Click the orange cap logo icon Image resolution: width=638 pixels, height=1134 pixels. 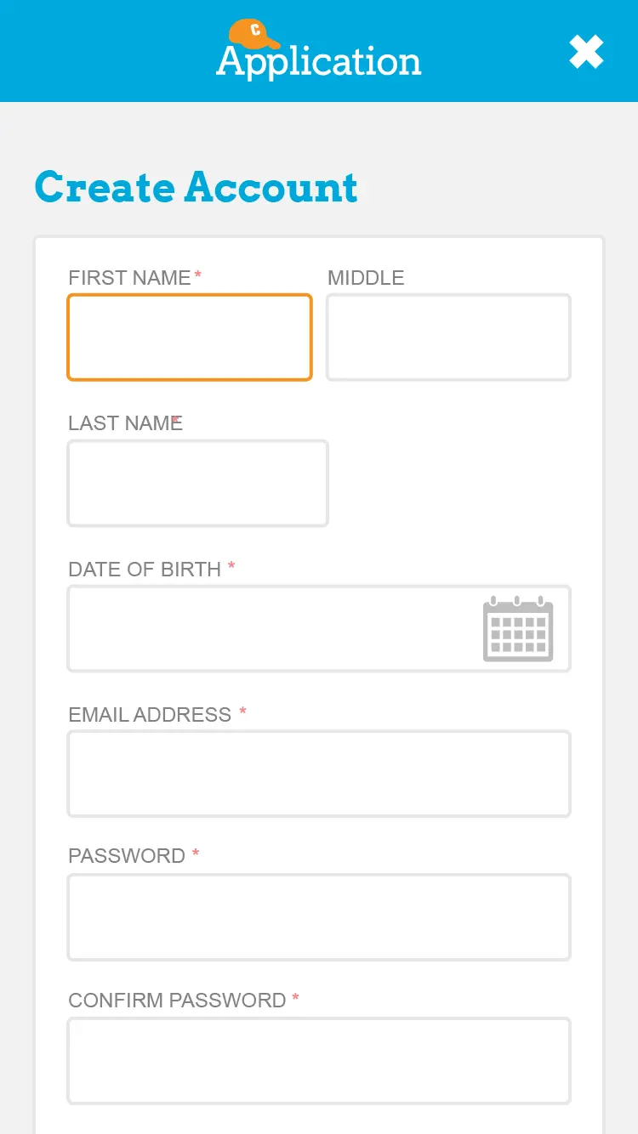pos(253,33)
